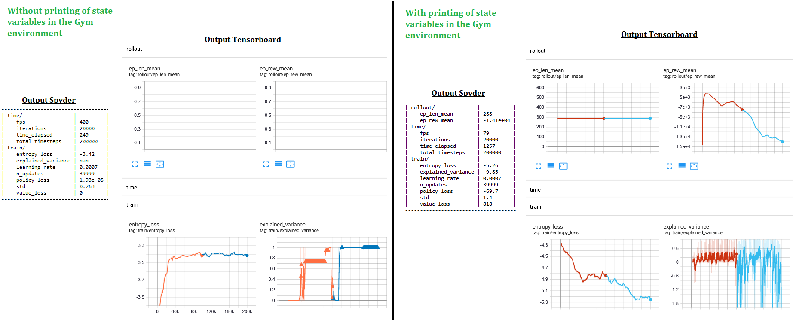The width and height of the screenshot is (793, 320).
Task: Collapse the left time section
Action: [131, 187]
